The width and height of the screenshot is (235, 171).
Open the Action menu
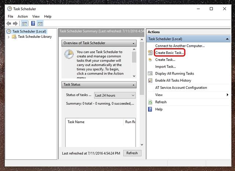[23, 16]
